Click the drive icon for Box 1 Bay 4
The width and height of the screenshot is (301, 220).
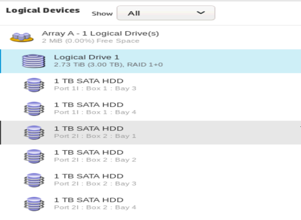[34, 108]
